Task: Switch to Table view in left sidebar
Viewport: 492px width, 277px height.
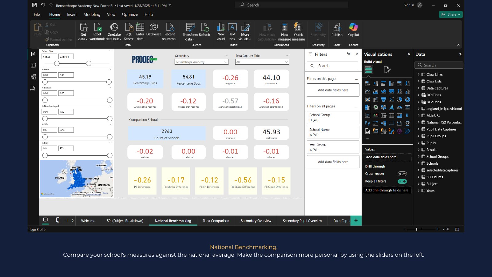Action: coord(33,65)
